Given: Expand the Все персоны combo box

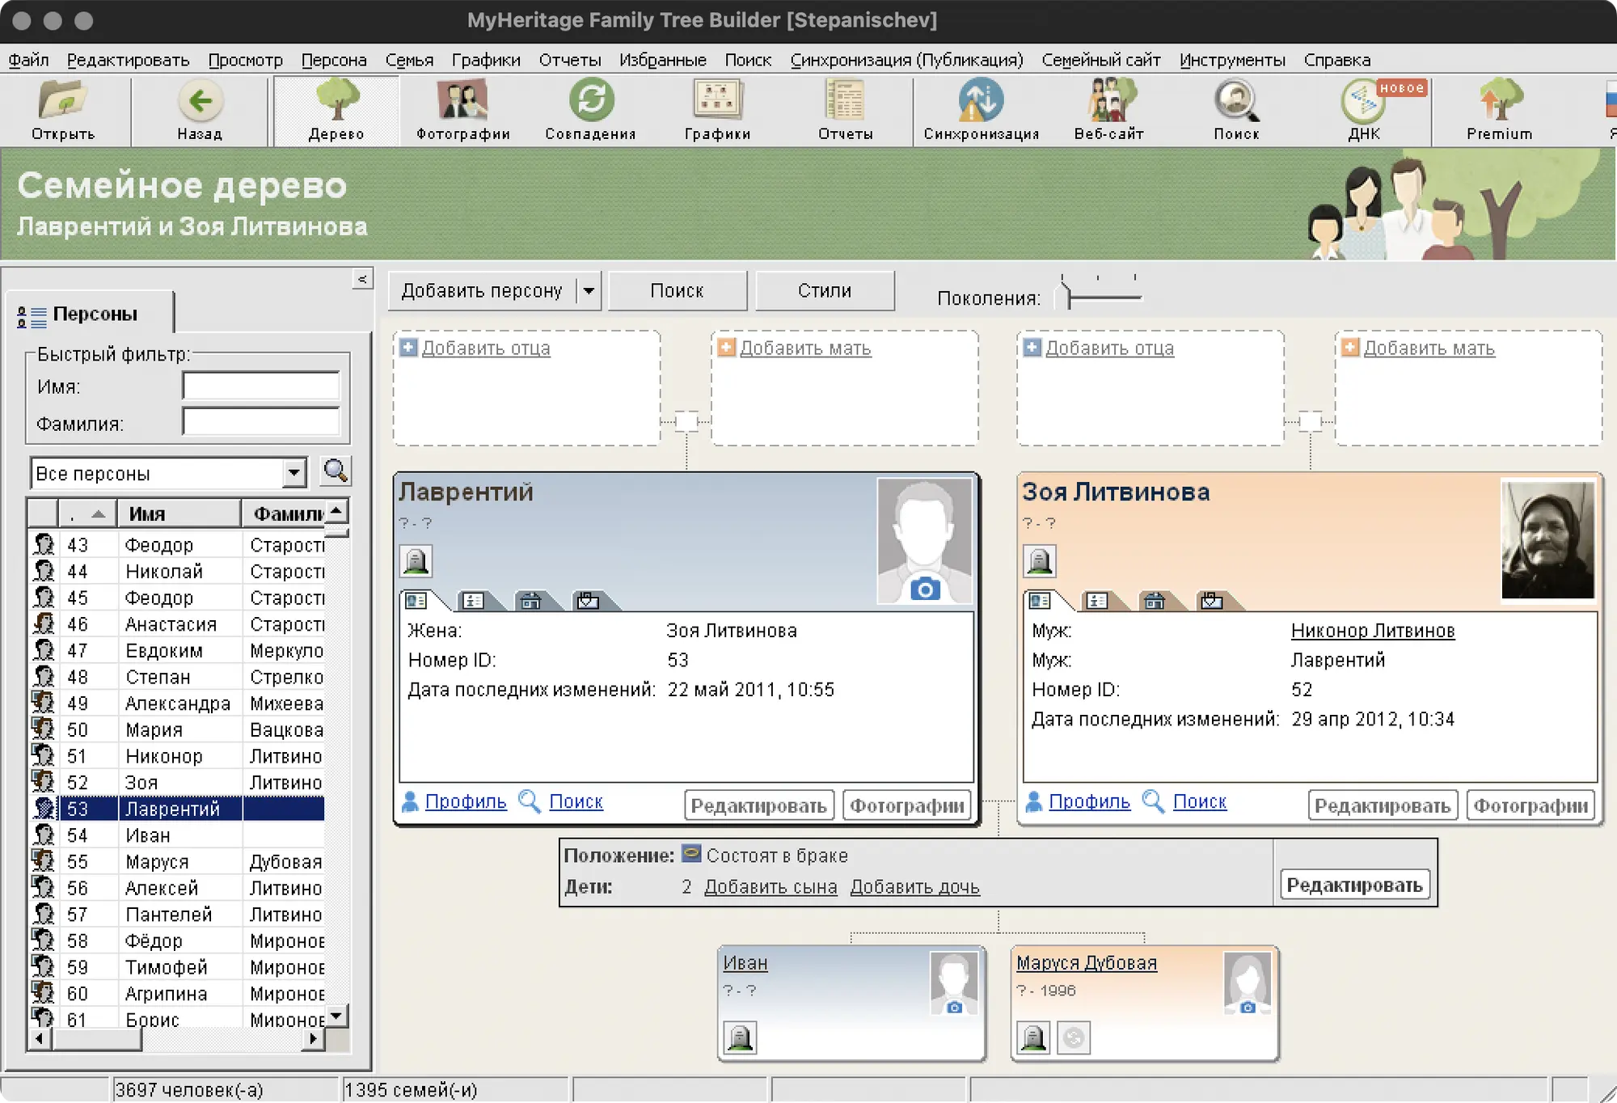Looking at the screenshot, I should (295, 472).
